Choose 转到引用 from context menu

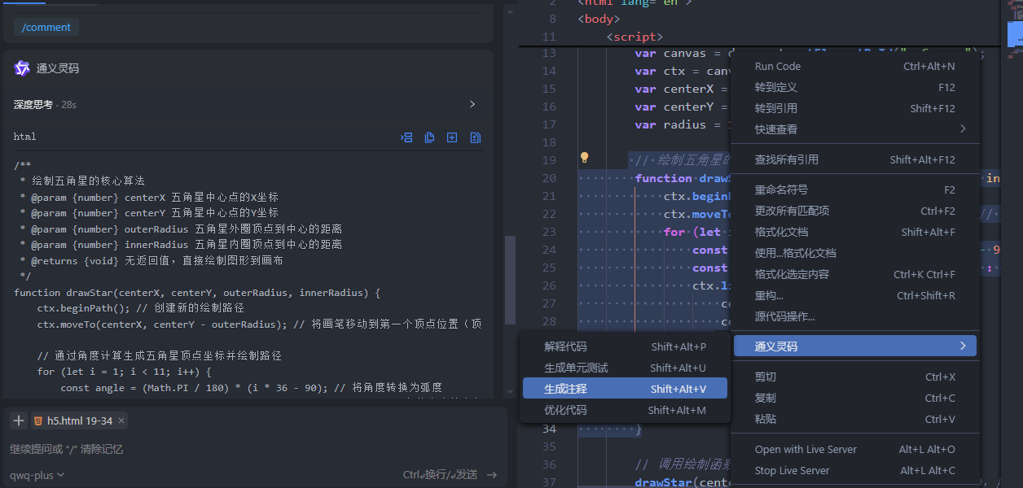(x=854, y=108)
